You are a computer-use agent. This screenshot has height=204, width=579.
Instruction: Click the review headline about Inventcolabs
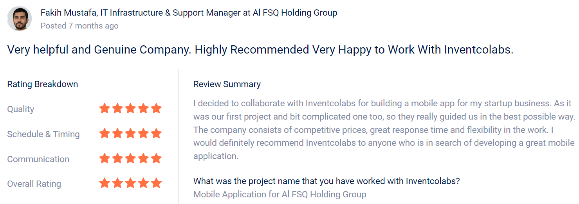point(260,50)
